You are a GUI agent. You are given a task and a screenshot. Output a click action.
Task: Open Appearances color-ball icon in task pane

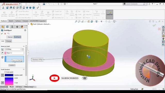tap(163, 39)
